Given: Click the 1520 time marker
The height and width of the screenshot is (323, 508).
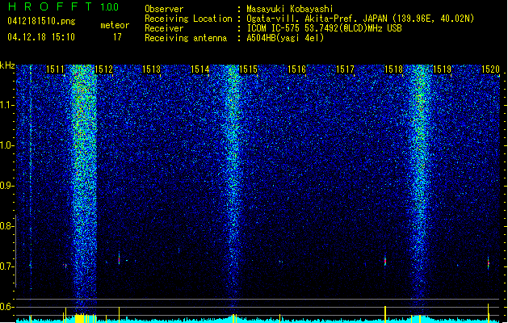Looking at the screenshot, I should [x=490, y=69].
